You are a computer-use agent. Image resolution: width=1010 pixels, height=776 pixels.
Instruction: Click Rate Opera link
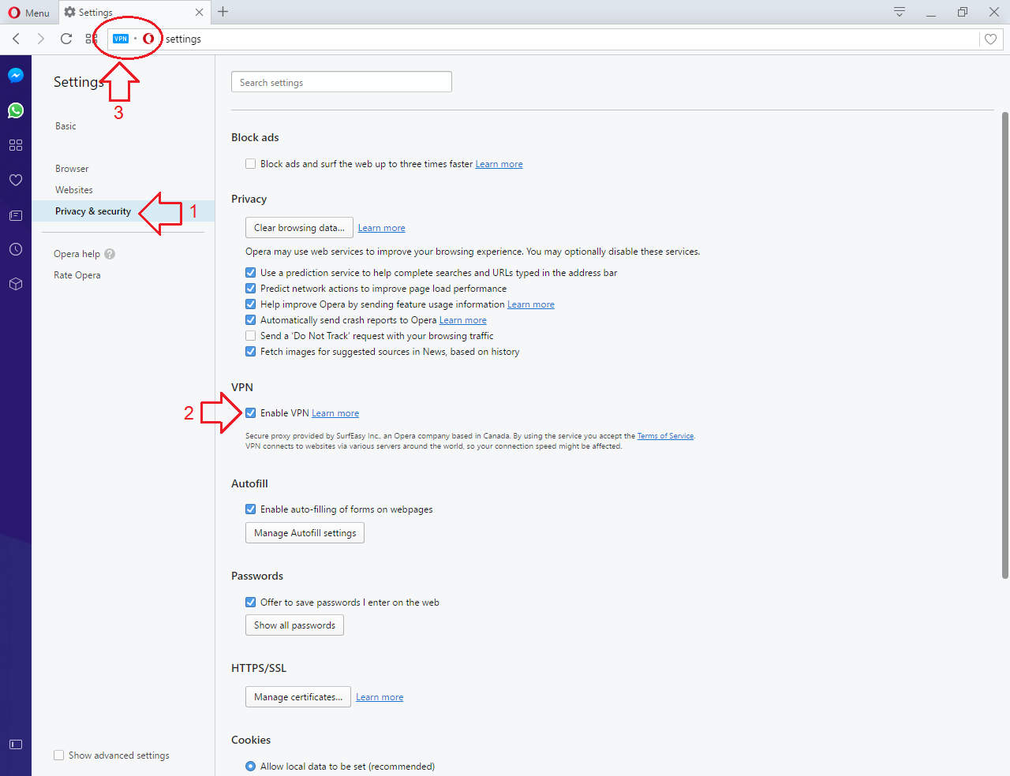tap(77, 275)
